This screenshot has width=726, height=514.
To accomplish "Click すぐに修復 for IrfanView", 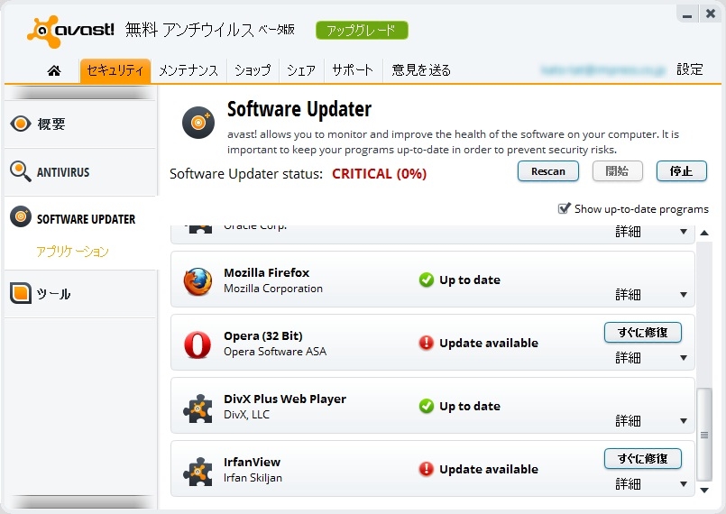I will pyautogui.click(x=643, y=458).
